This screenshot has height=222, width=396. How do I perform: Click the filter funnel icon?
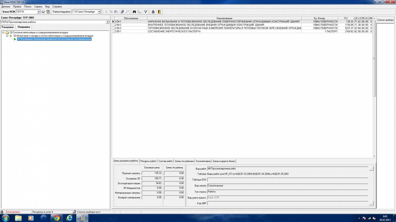pyautogui.click(x=145, y=12)
